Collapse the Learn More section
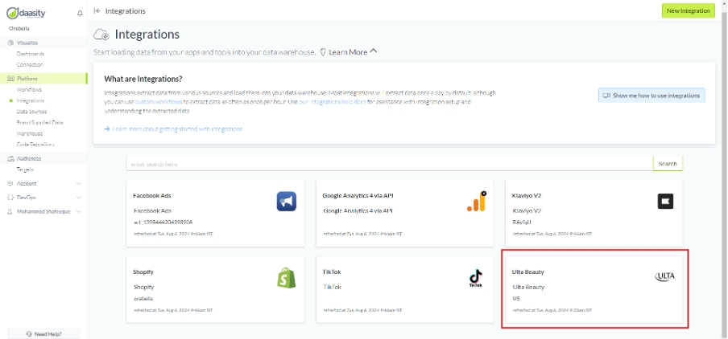The height and width of the screenshot is (339, 728). pyautogui.click(x=373, y=52)
